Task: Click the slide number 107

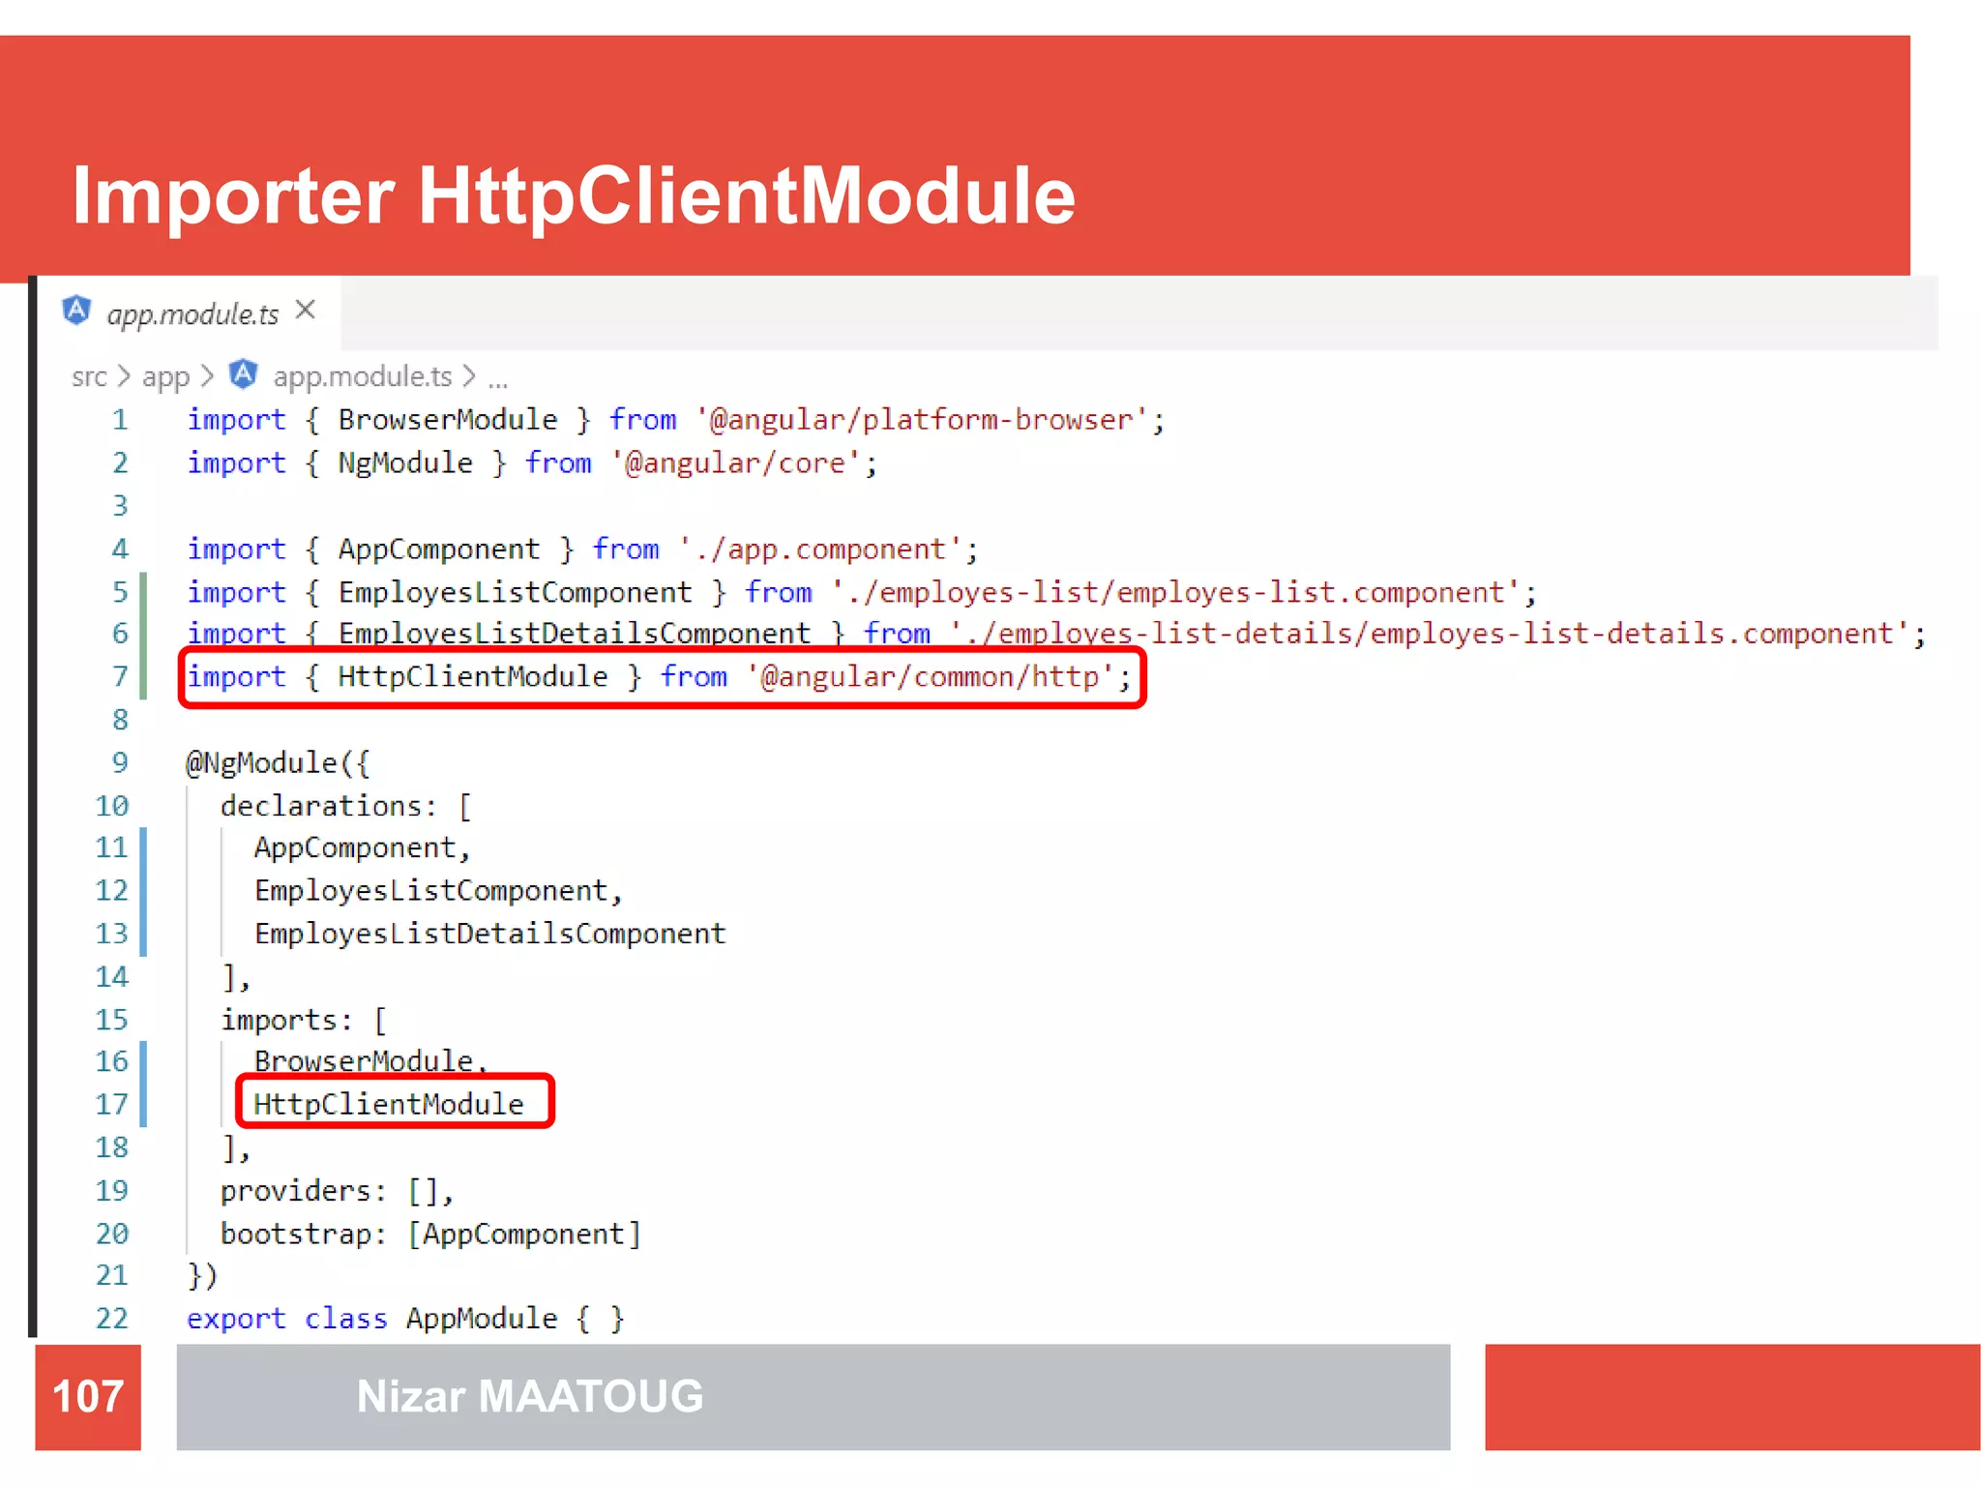Action: pyautogui.click(x=88, y=1396)
